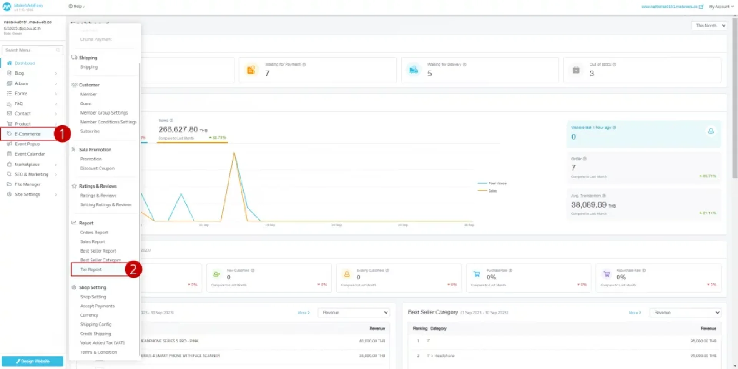
Task: Open E-Commerce in the sidebar
Action: [28, 134]
